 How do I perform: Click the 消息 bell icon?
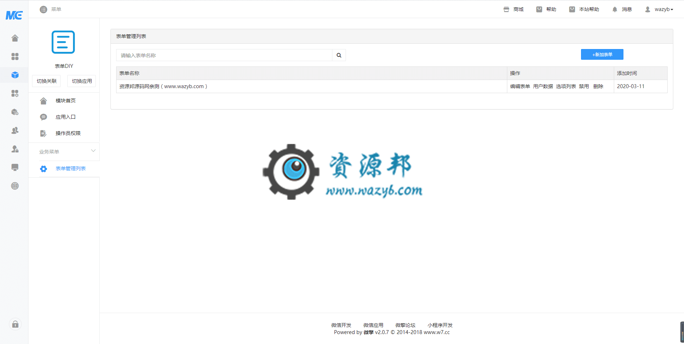[615, 10]
